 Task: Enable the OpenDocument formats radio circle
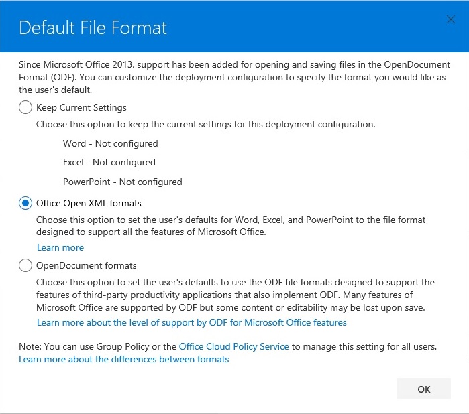point(25,265)
